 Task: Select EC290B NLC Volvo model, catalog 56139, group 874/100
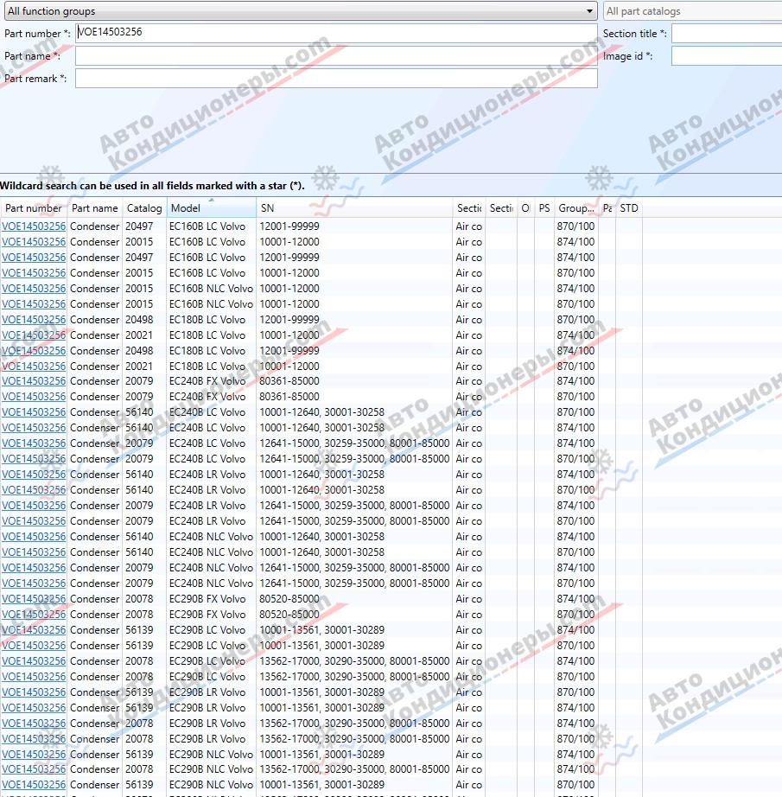[x=212, y=755]
